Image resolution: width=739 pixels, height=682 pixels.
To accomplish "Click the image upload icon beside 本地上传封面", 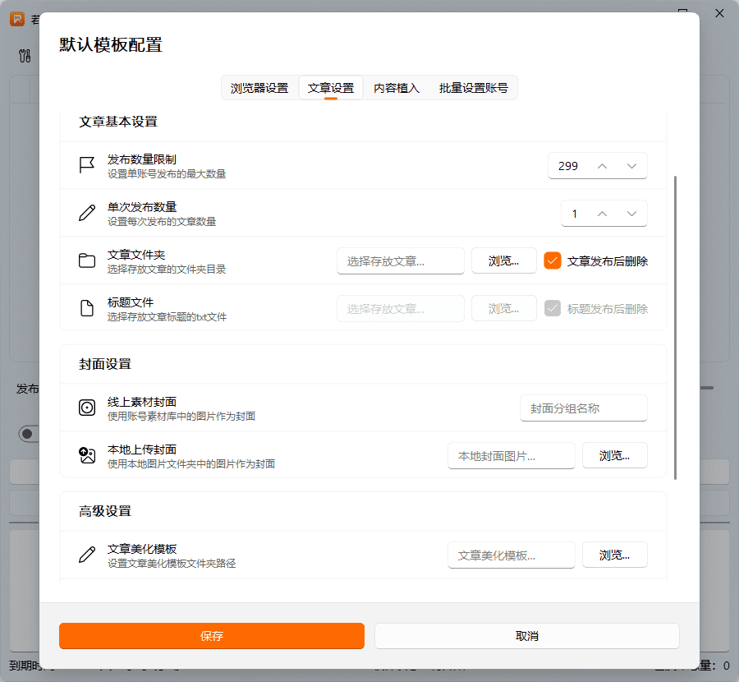I will 87,455.
